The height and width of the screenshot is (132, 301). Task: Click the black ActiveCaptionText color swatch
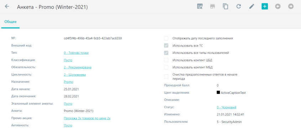(x=218, y=93)
